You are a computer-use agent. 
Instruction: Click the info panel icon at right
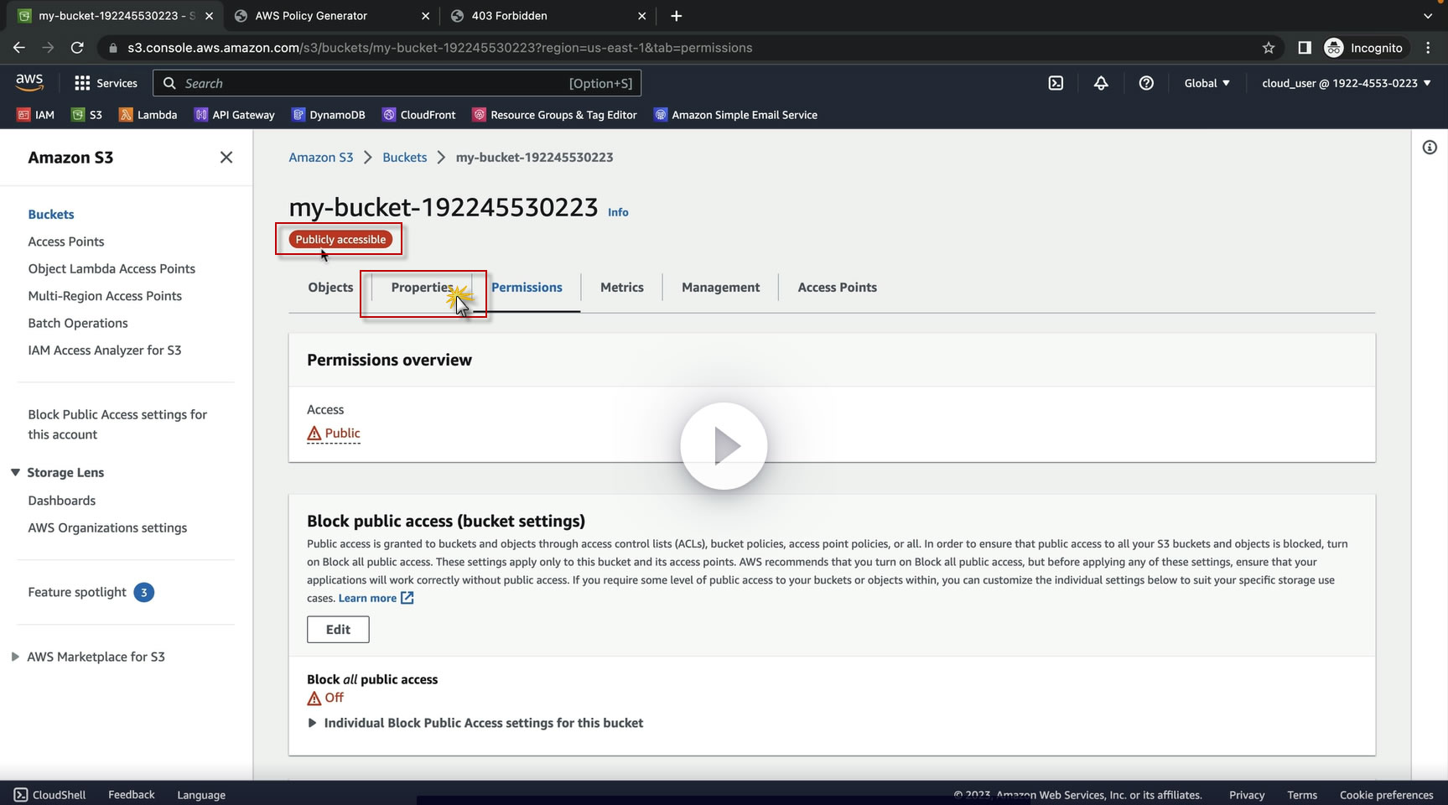point(1430,148)
